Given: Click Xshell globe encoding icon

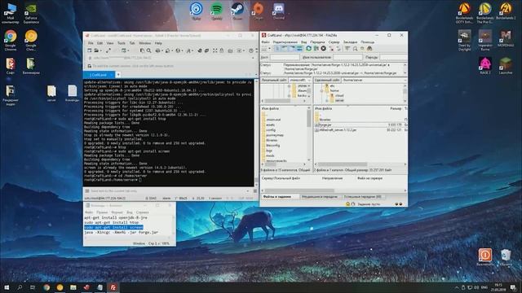Looking at the screenshot, I should click(178, 50).
